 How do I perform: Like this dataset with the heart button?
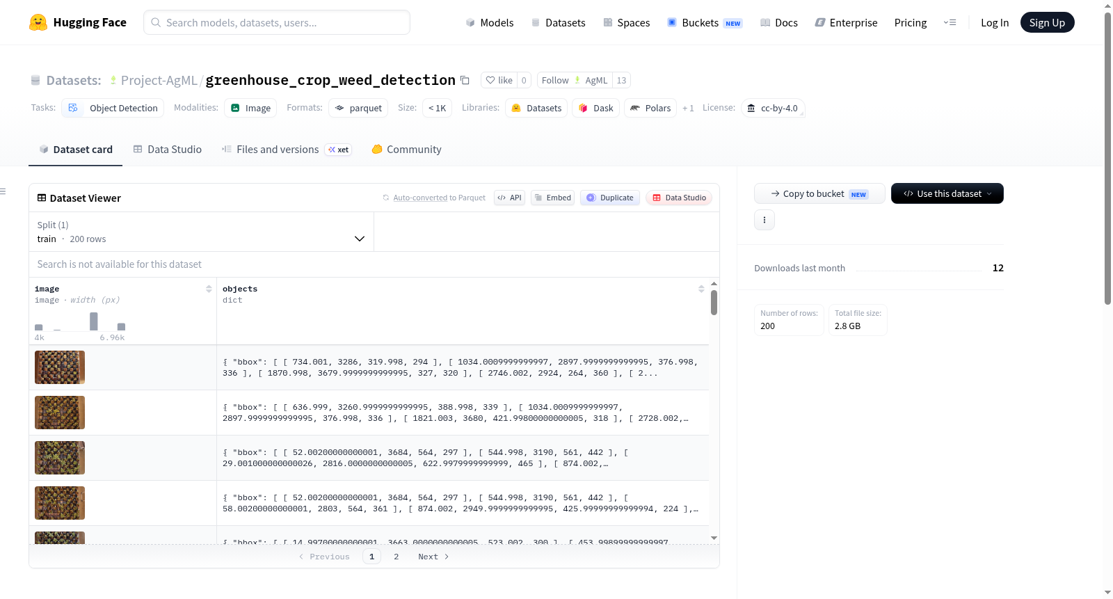pyautogui.click(x=499, y=80)
